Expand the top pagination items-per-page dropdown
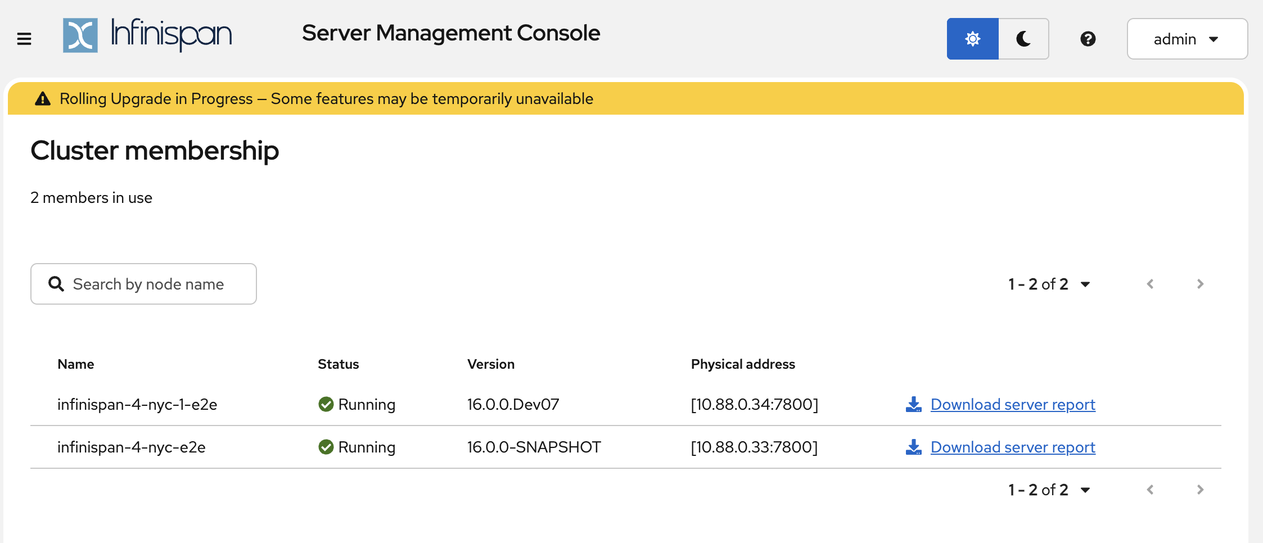Viewport: 1263px width, 543px height. point(1085,284)
